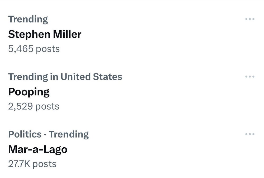
Task: Click the 5,465 posts count
Action: click(x=34, y=49)
